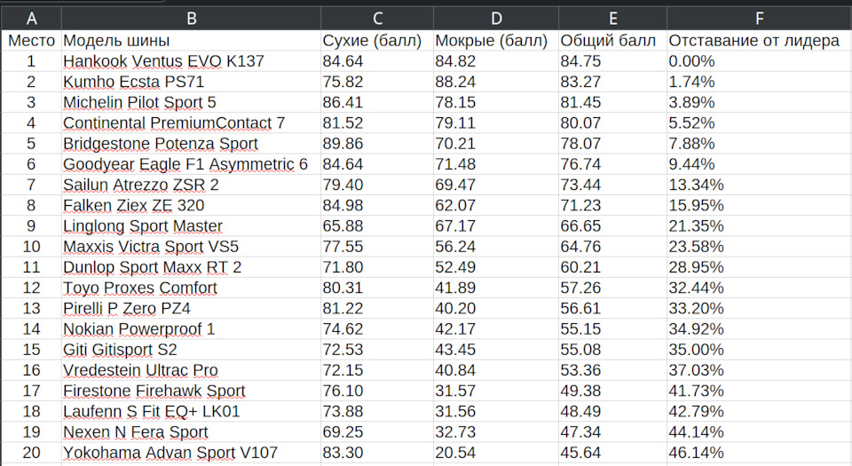Click place number 14 in column A
The image size is (852, 466).
32,329
